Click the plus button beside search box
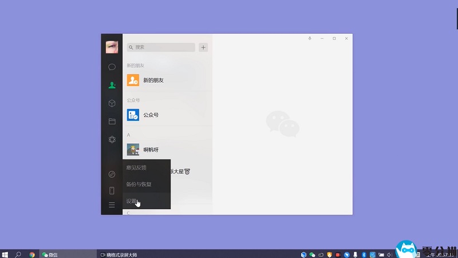This screenshot has height=258, width=458. pyautogui.click(x=203, y=48)
